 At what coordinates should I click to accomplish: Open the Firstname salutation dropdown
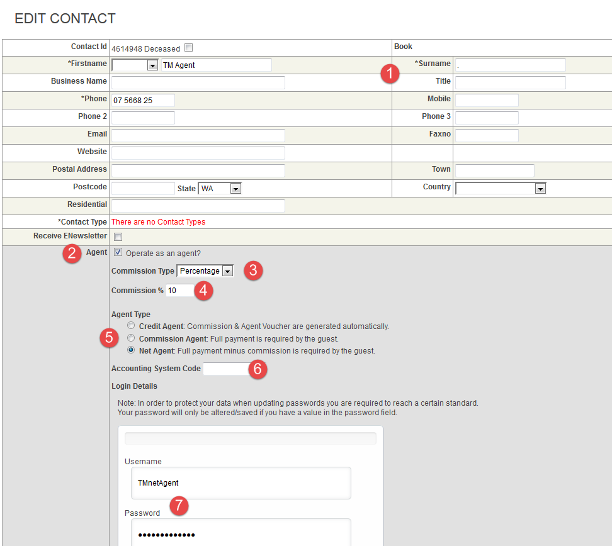(135, 65)
